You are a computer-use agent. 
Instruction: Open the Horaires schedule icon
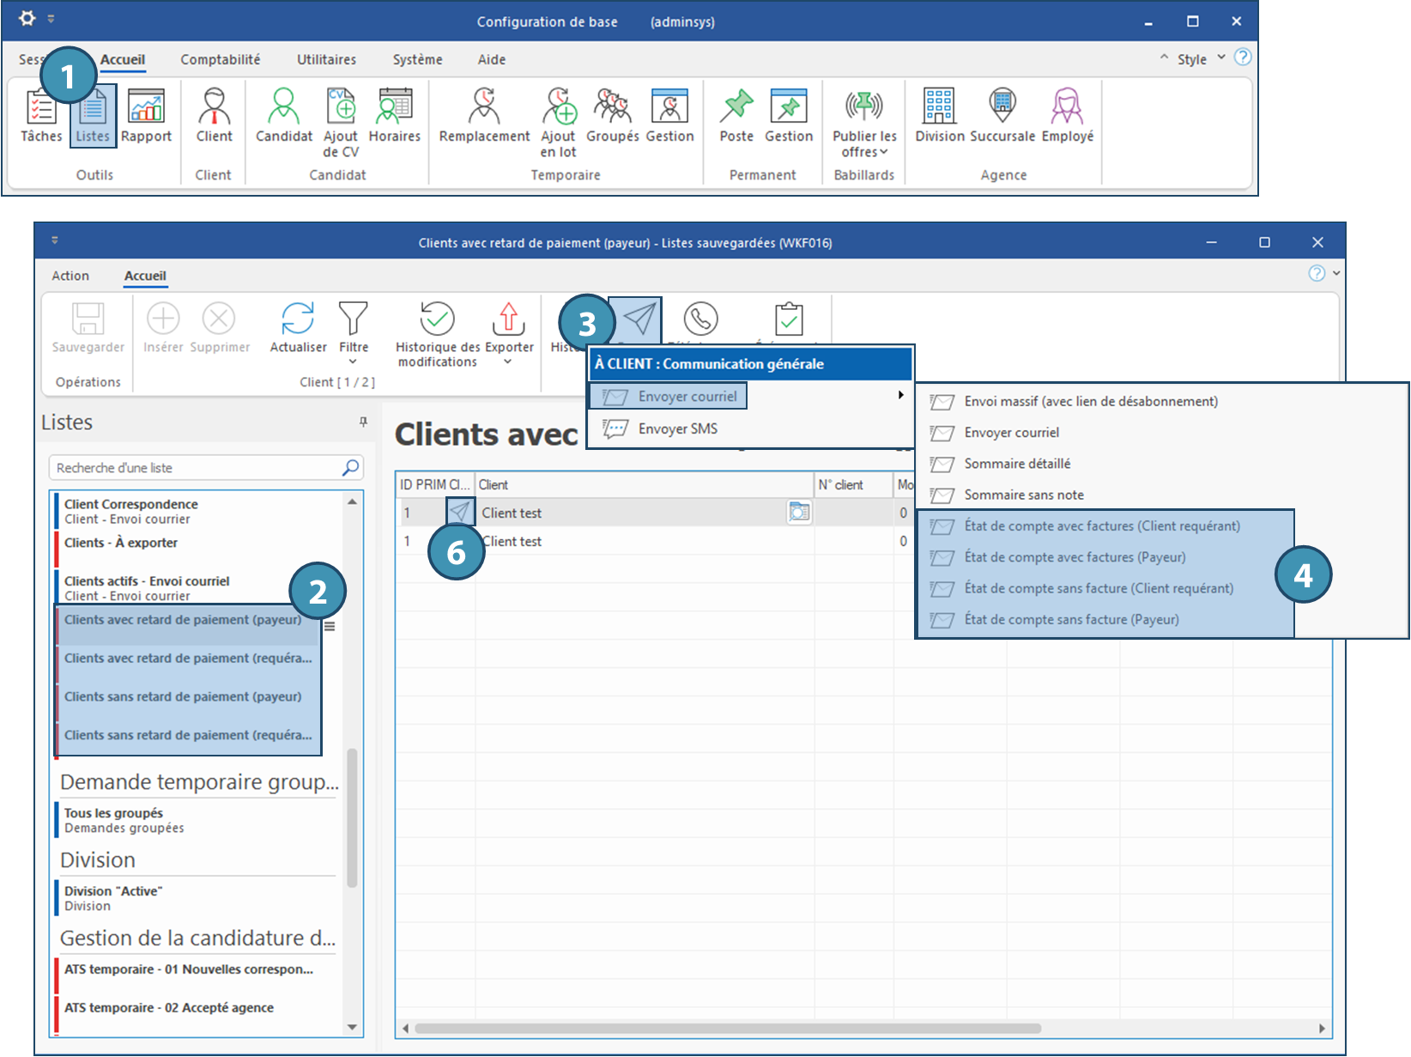click(x=395, y=107)
